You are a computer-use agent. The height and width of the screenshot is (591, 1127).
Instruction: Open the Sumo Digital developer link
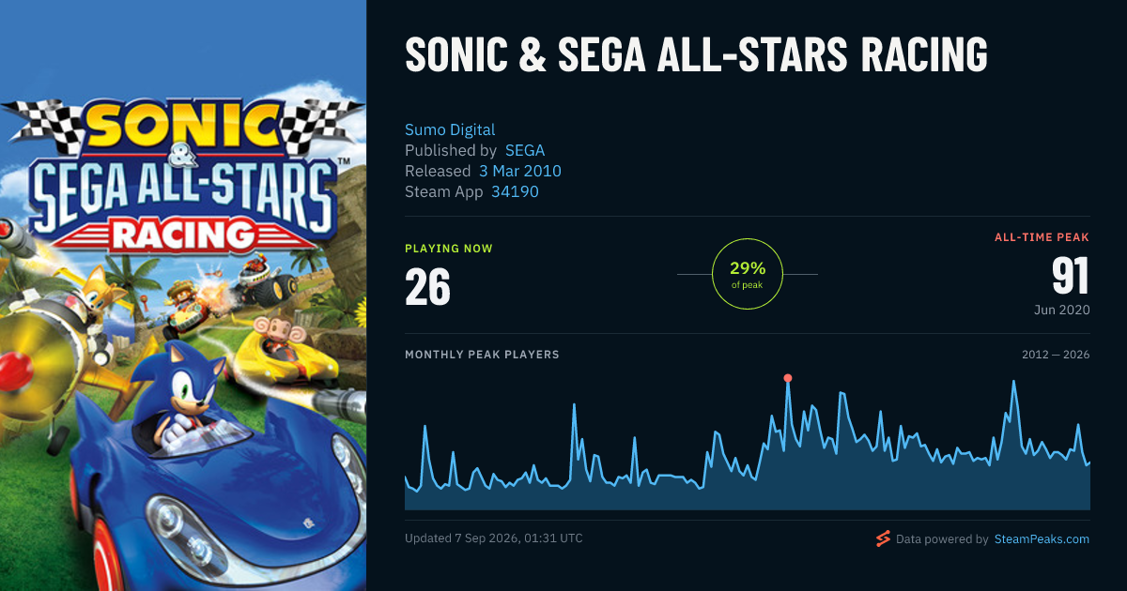(450, 129)
